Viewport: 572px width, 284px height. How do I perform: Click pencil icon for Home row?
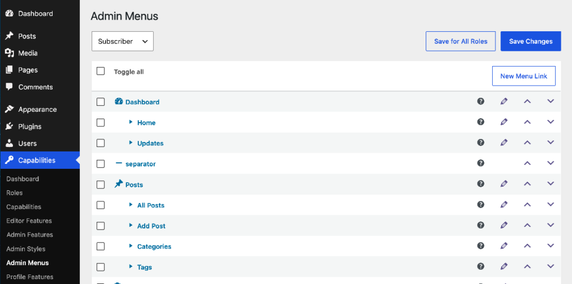pyautogui.click(x=504, y=121)
